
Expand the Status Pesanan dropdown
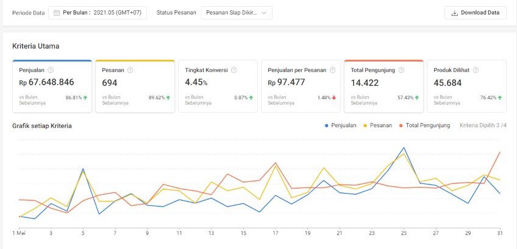(237, 13)
